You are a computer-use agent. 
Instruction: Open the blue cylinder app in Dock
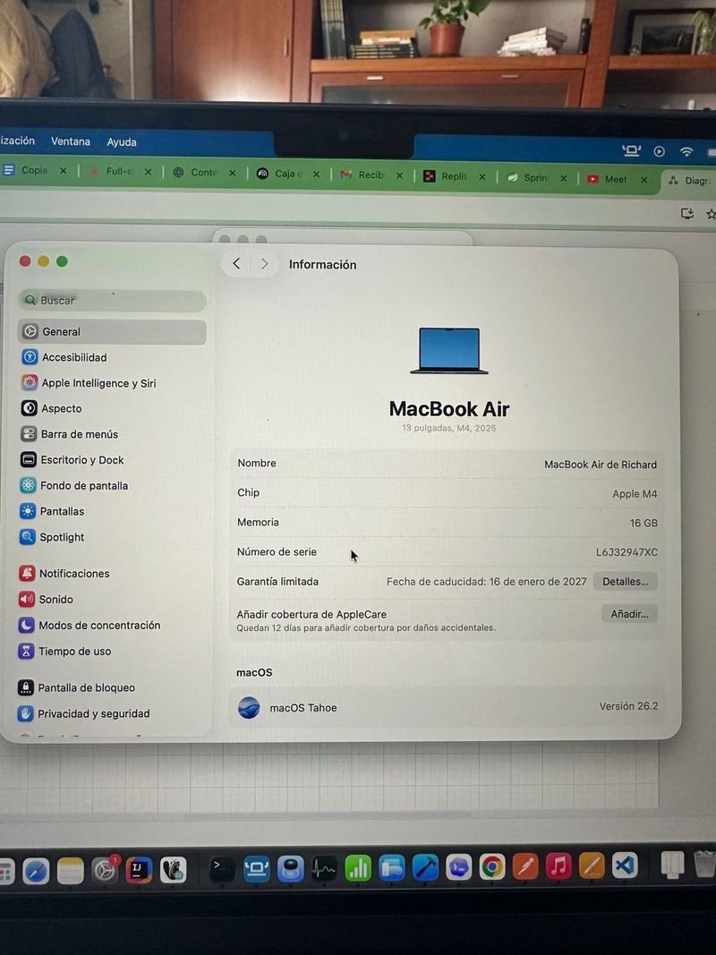[x=290, y=869]
